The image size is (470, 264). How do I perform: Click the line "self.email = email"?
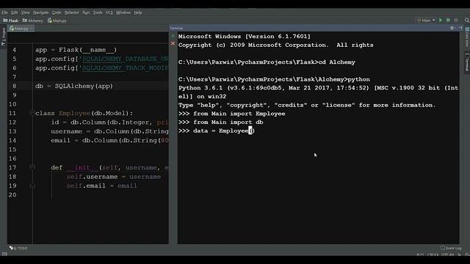[101, 186]
